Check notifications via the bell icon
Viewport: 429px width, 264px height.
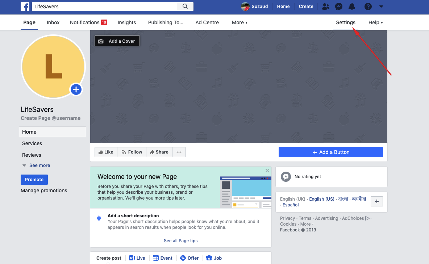[351, 7]
